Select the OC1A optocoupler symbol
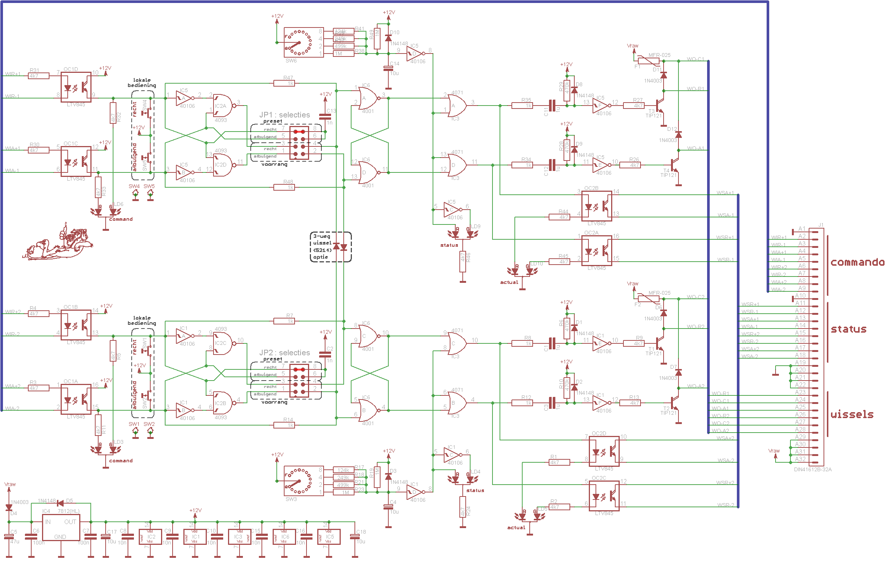The height and width of the screenshot is (566, 889). coord(76,400)
